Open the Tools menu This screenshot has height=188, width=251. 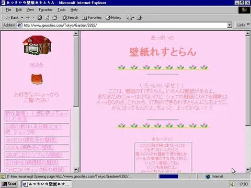click(x=62, y=10)
